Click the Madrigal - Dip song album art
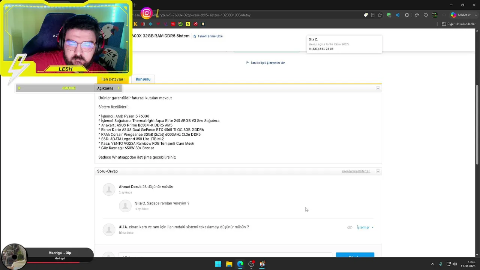 tap(14, 257)
